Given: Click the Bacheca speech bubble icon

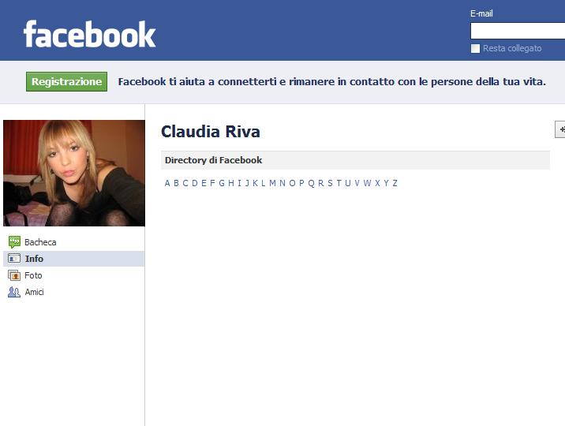Looking at the screenshot, I should [x=14, y=242].
